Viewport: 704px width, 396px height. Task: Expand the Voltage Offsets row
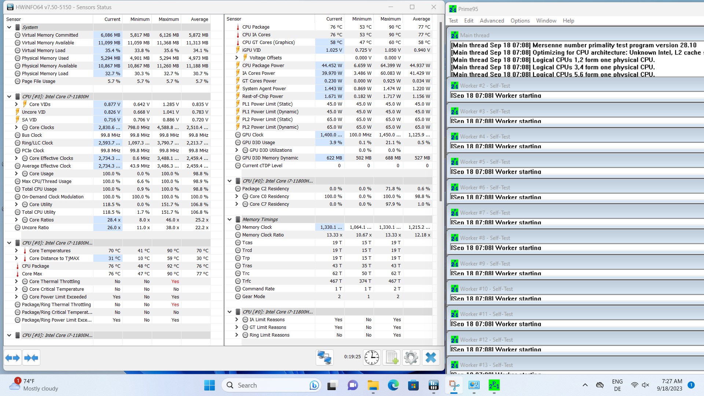(237, 58)
